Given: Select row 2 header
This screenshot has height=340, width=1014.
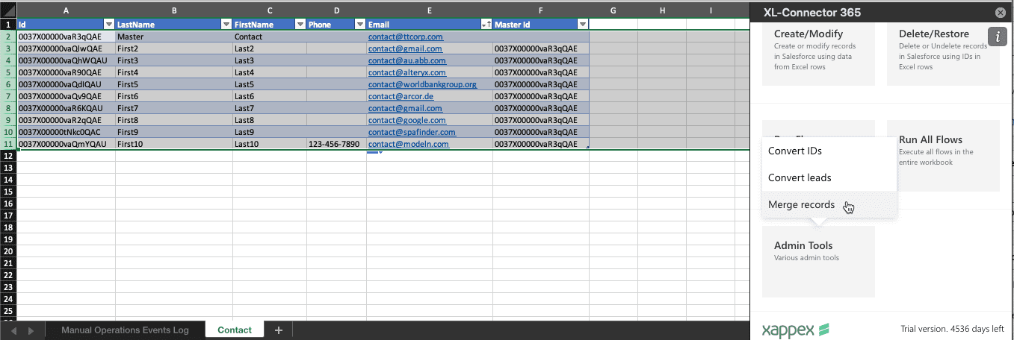Looking at the screenshot, I should pyautogui.click(x=8, y=37).
